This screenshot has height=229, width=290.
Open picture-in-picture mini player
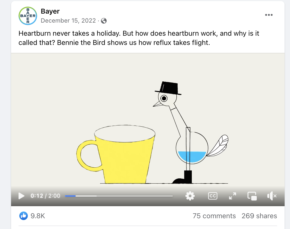pyautogui.click(x=252, y=196)
